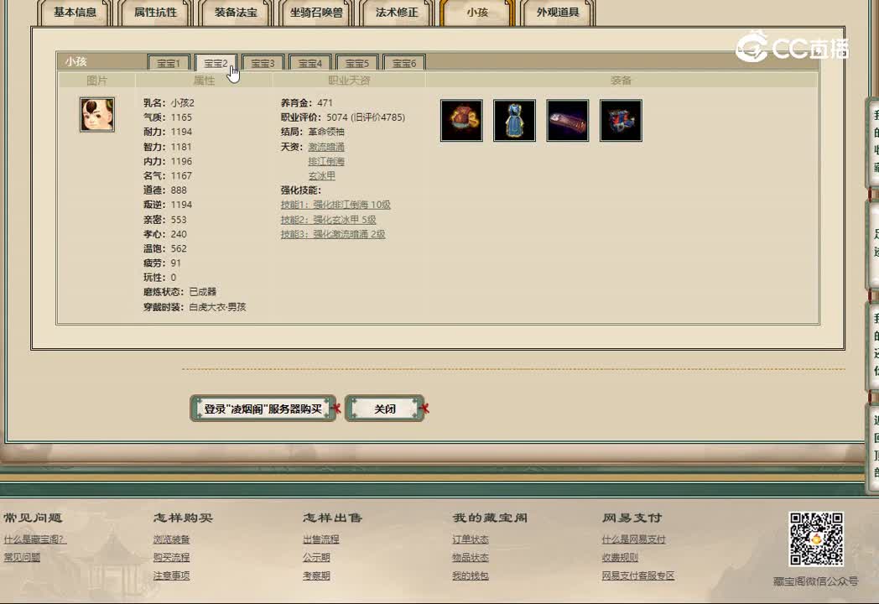The width and height of the screenshot is (879, 604).
Task: Inspect the scroll-shaped equipment item
Action: pyautogui.click(x=568, y=120)
